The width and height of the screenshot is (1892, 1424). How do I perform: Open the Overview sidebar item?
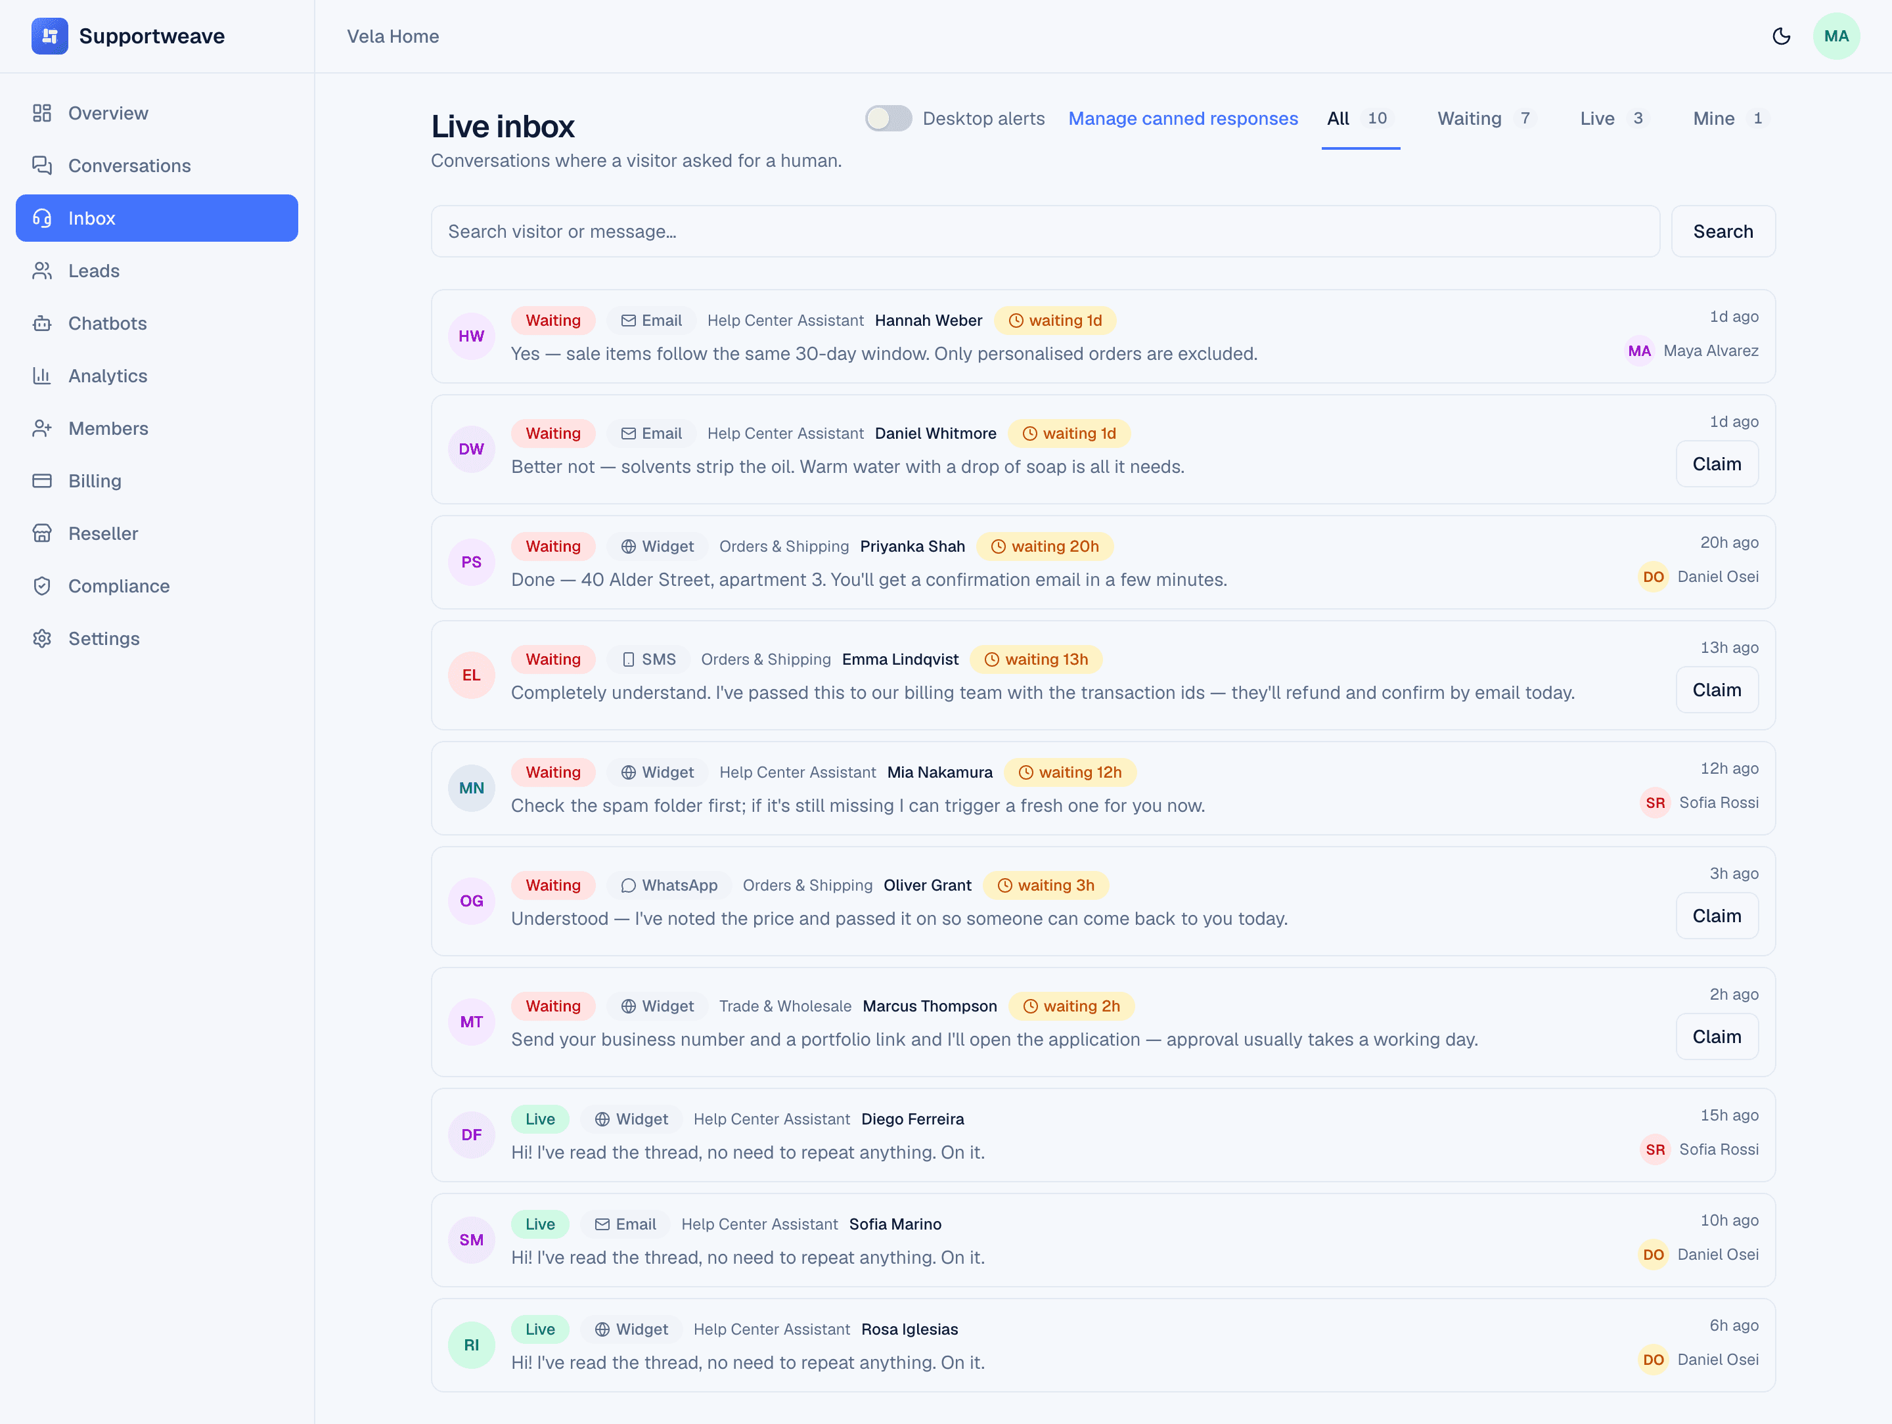[x=156, y=113]
